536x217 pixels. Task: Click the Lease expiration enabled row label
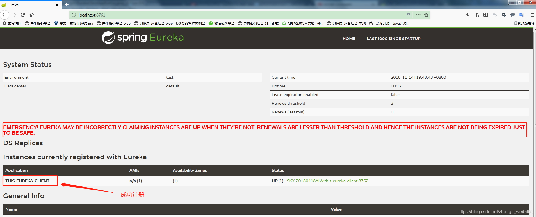tap(295, 95)
